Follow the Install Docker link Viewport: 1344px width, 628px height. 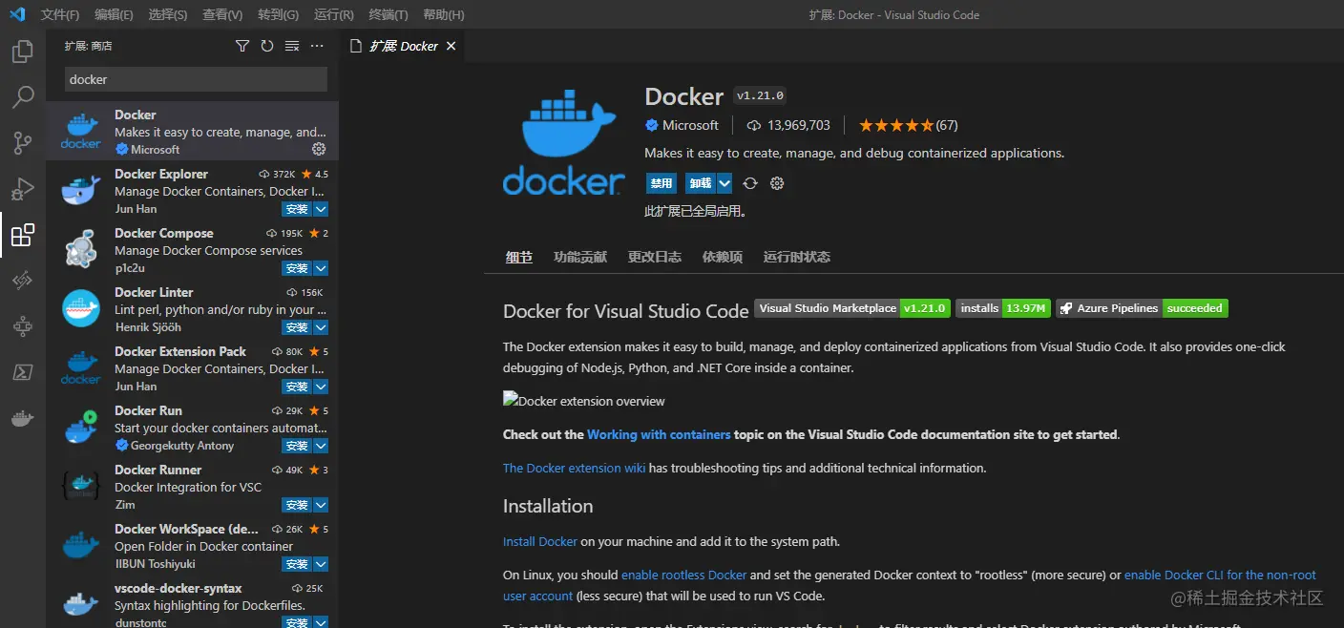(x=540, y=541)
